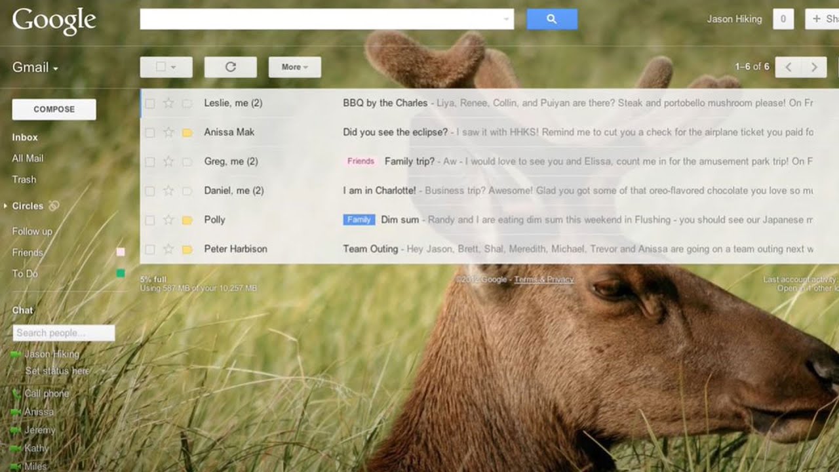Screen dimensions: 839x472
Task: Expand the Circles section in the sidebar
Action: [x=6, y=206]
